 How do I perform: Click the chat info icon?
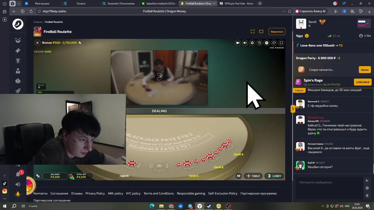click(307, 36)
